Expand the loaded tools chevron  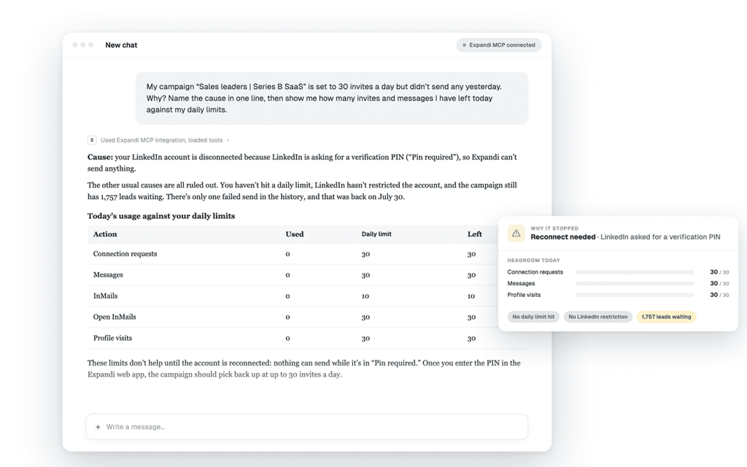tap(228, 140)
